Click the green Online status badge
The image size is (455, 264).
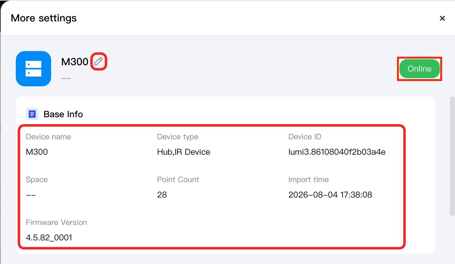point(419,69)
